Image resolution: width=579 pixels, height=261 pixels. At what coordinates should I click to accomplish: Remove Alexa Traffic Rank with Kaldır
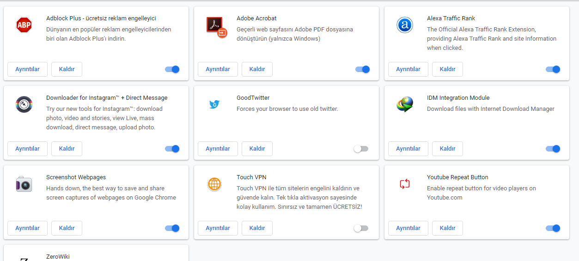447,69
